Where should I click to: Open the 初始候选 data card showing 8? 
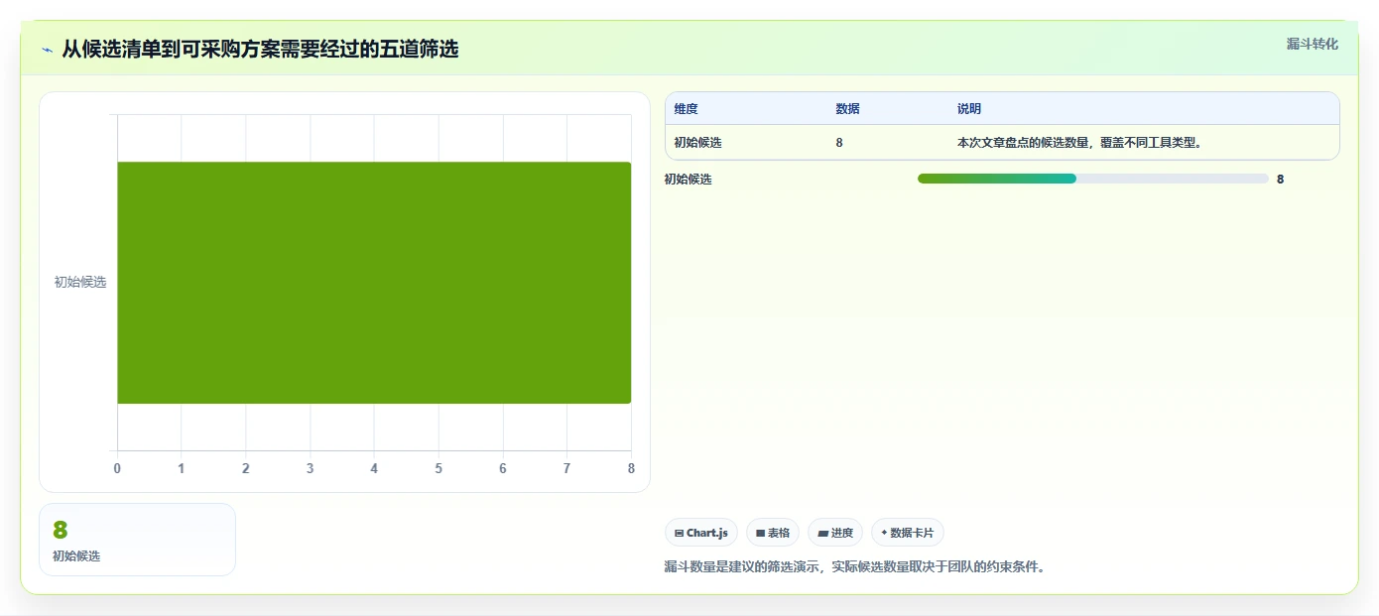click(x=137, y=540)
